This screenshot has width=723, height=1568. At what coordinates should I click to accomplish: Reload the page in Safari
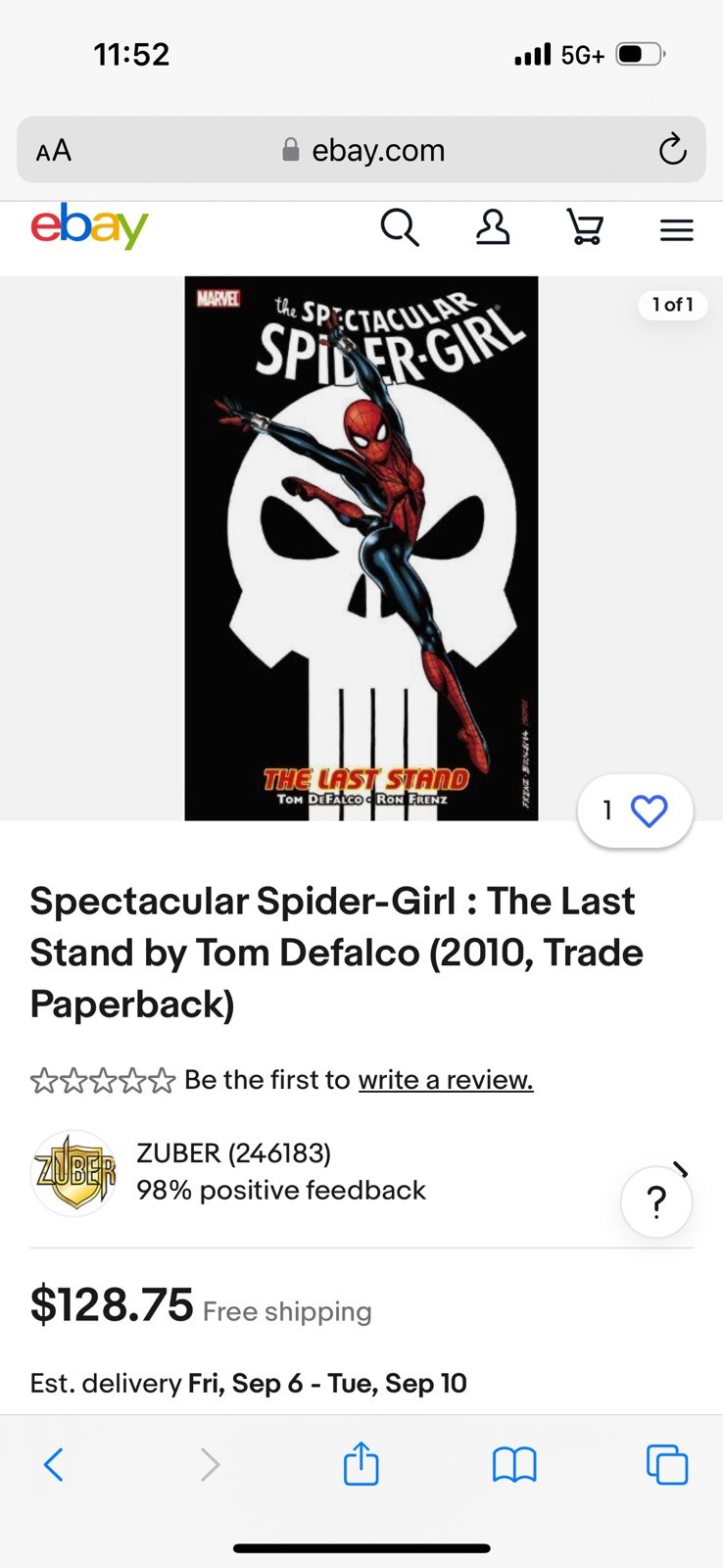tap(672, 150)
